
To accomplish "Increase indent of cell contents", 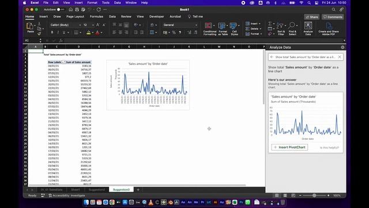I will pyautogui.click(x=142, y=32).
